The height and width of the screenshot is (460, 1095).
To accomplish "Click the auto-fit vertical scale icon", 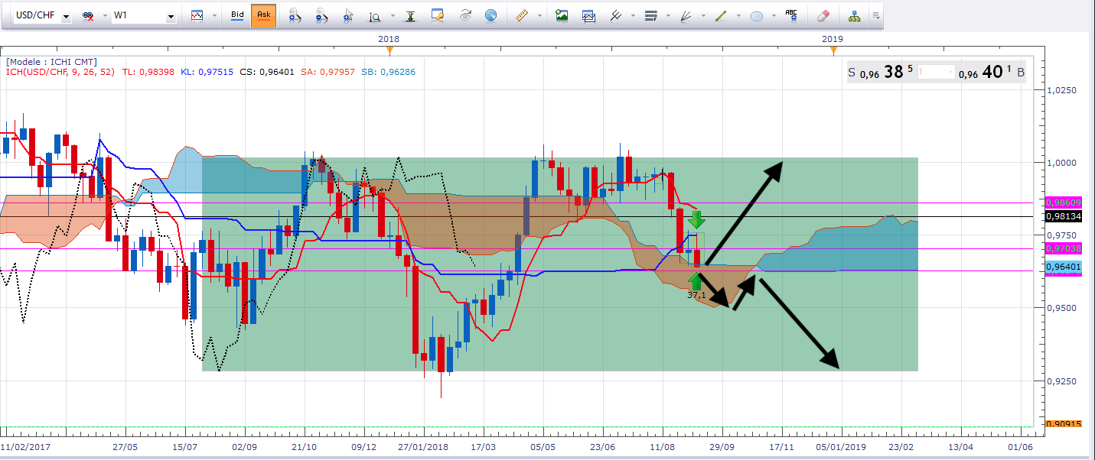I will coord(412,15).
